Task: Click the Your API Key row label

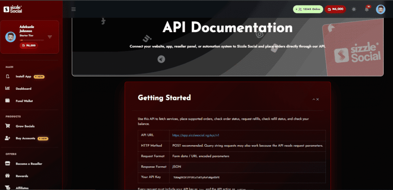Action: click(150, 177)
